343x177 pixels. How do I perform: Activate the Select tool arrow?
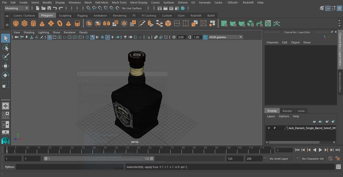tap(6, 38)
